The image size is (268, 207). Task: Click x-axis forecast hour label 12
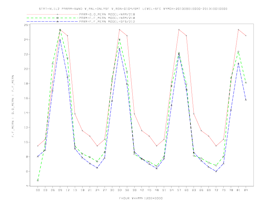(x=68, y=190)
